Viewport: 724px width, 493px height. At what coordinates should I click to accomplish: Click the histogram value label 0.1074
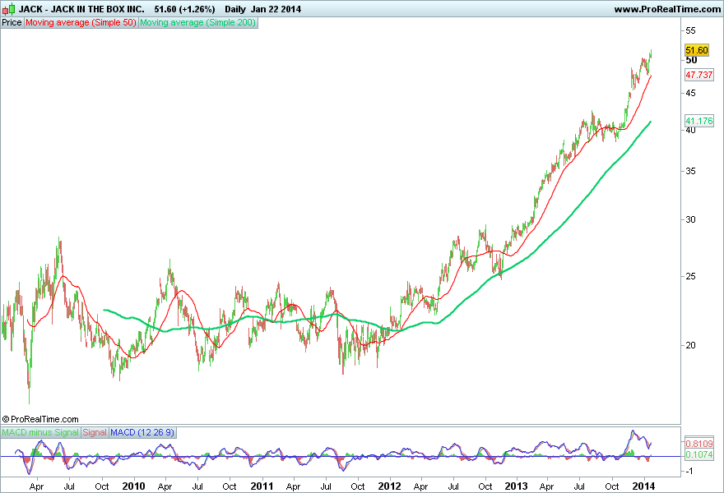click(699, 454)
